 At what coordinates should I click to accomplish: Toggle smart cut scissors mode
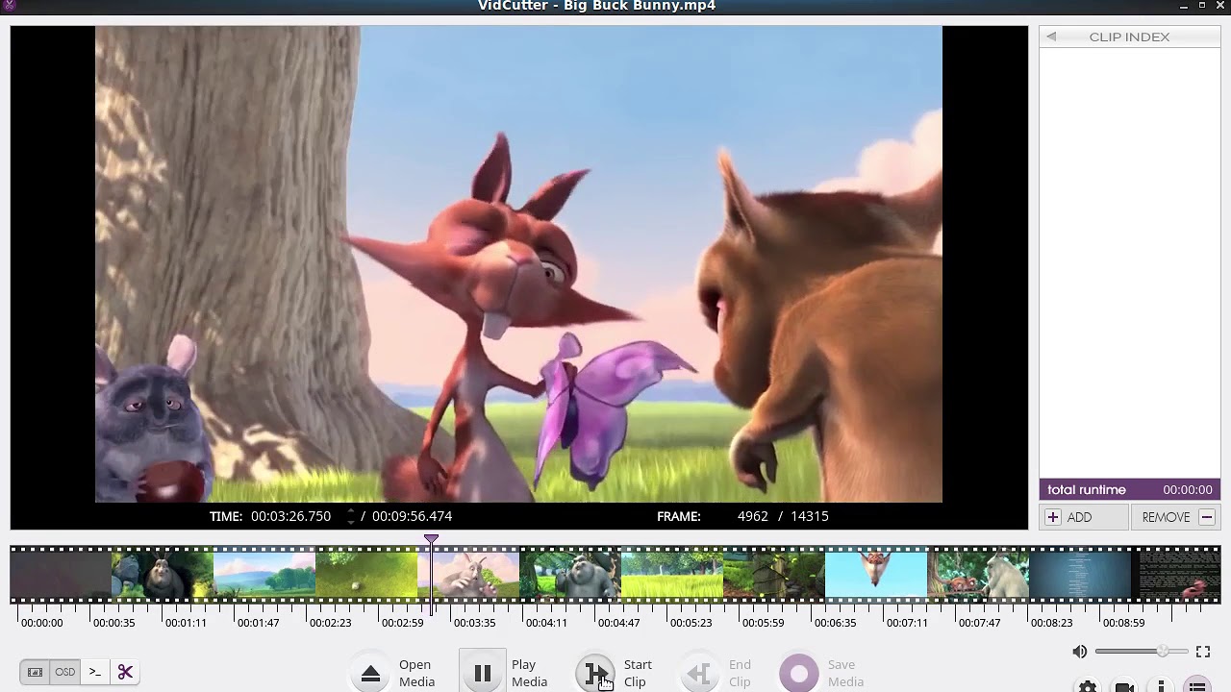click(125, 672)
